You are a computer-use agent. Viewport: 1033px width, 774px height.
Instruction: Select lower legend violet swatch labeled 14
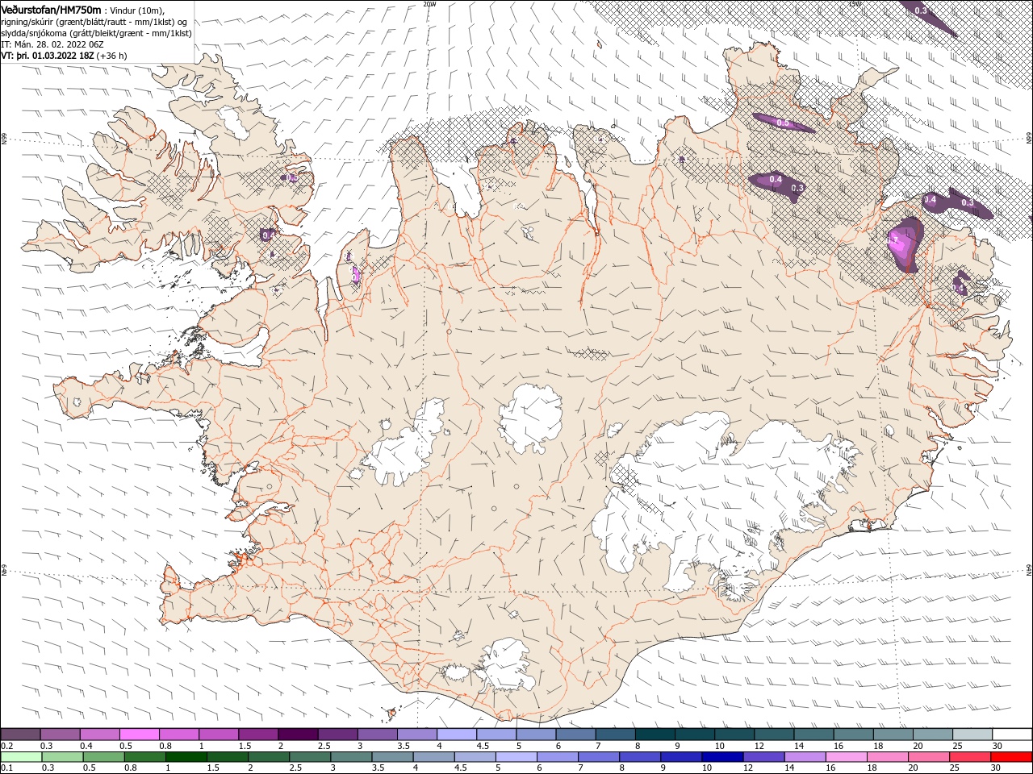click(804, 757)
